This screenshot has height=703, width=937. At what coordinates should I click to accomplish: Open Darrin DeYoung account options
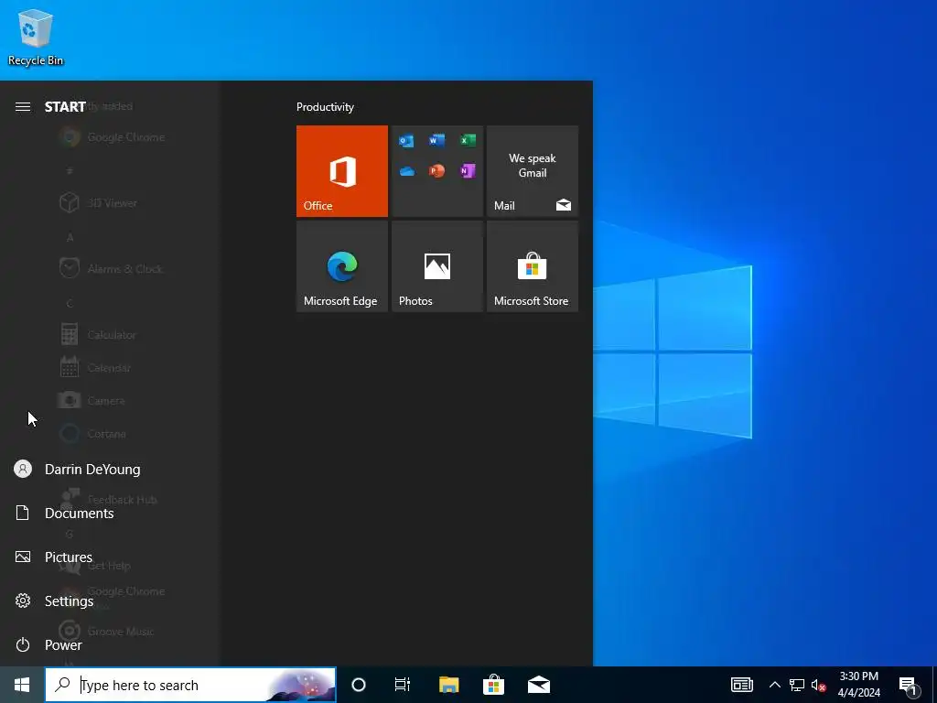pos(111,470)
